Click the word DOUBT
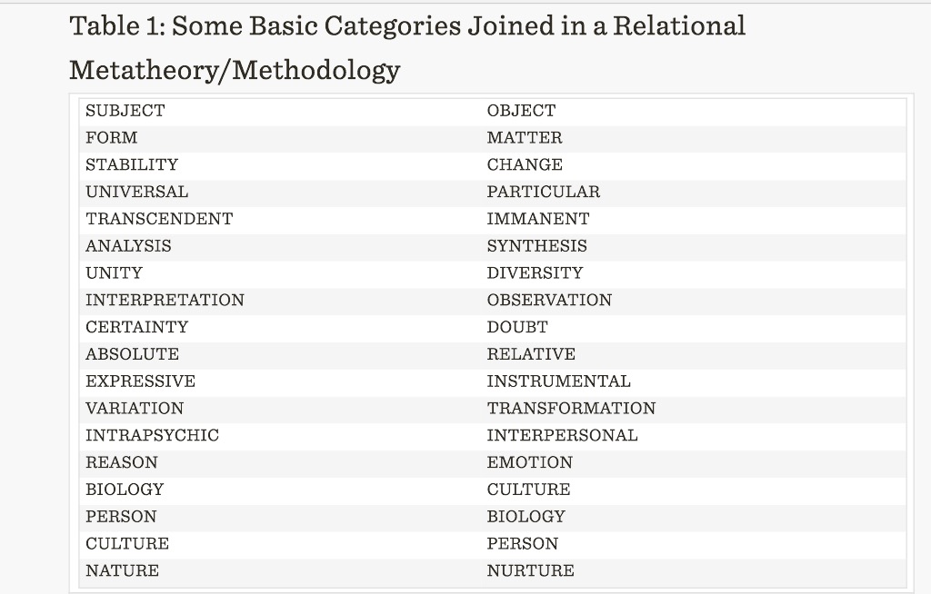The image size is (931, 594). 517,327
